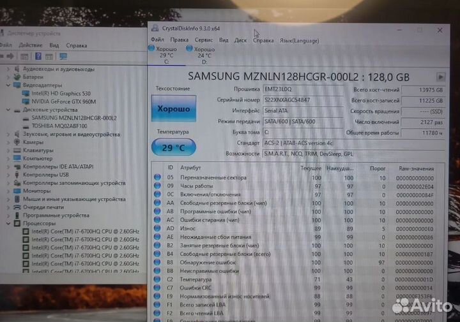Click the next disk arrow button

tap(440, 77)
